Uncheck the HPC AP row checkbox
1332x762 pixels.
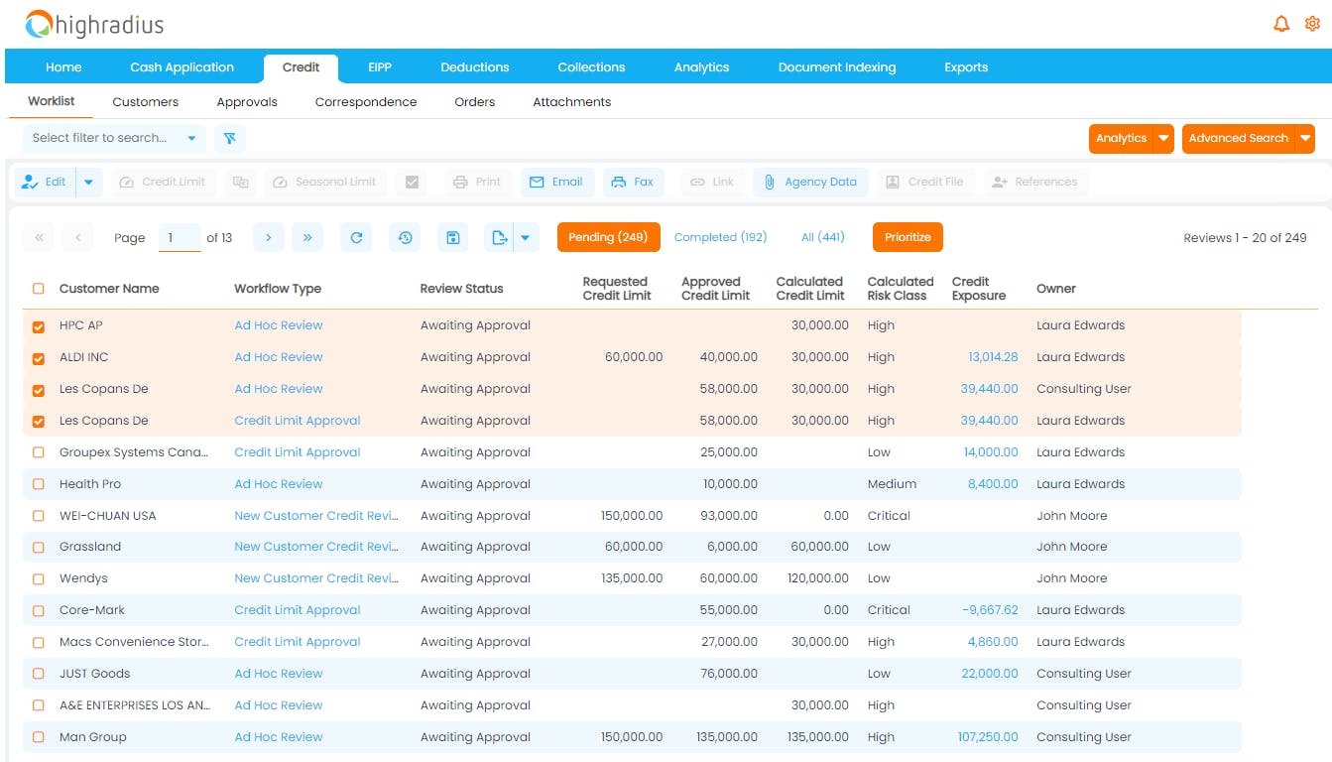point(39,326)
